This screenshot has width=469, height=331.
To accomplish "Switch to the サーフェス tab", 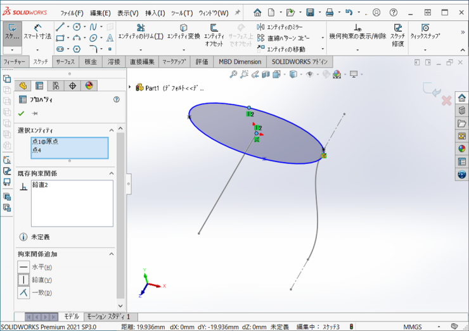I will pos(65,61).
